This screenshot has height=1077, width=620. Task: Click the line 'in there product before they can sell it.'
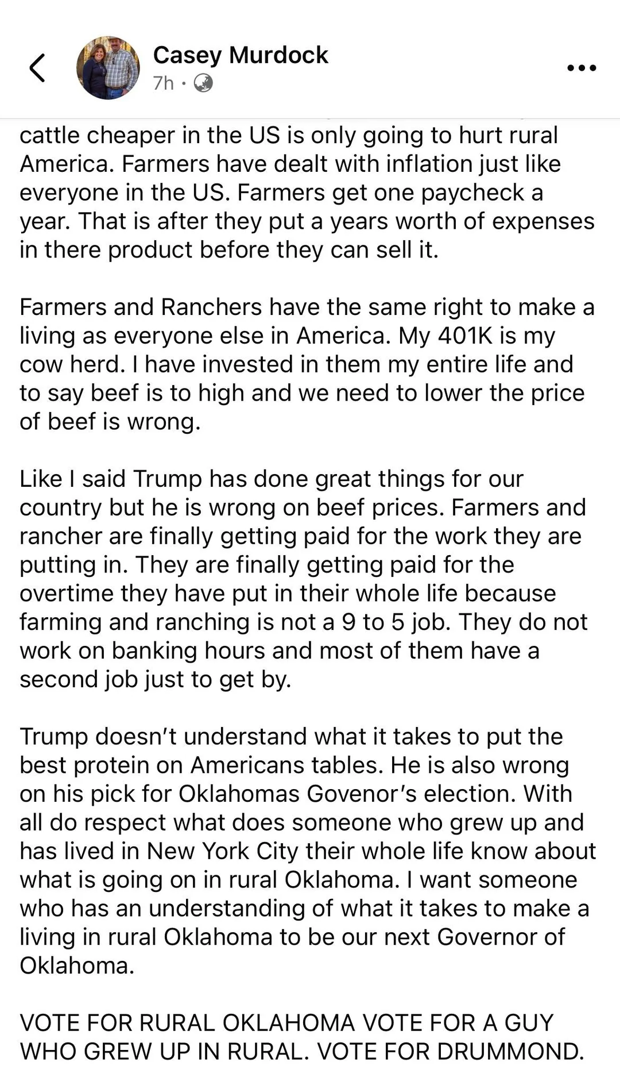point(229,250)
